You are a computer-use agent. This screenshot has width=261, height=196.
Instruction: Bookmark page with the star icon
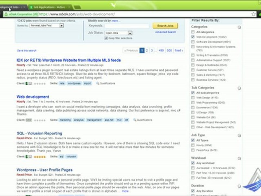click(x=253, y=14)
